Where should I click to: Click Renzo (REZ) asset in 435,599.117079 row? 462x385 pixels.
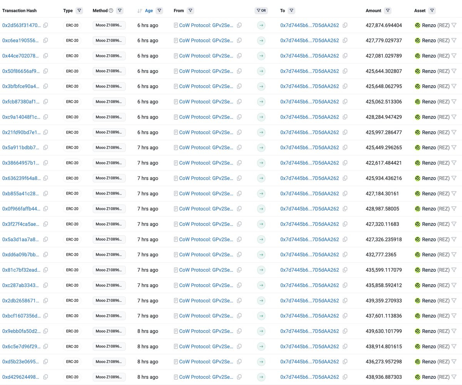(436, 270)
